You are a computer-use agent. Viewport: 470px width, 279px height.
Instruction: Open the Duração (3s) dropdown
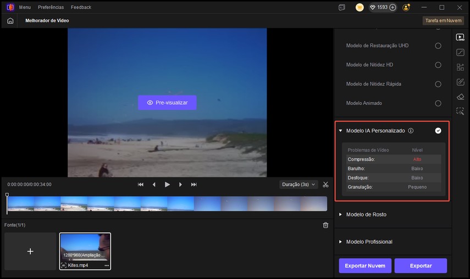point(298,185)
